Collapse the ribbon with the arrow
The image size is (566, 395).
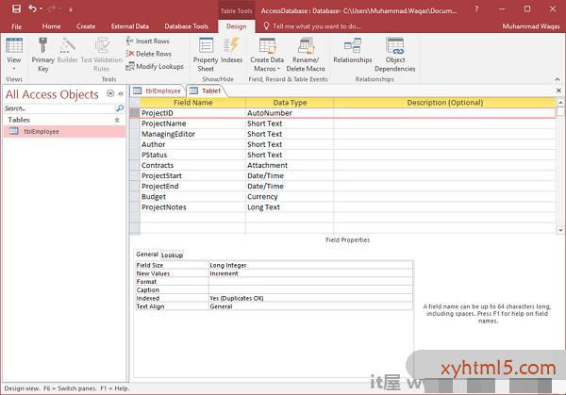(x=558, y=79)
